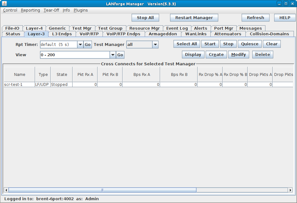The height and width of the screenshot is (203, 297).
Task: Sort by the Name column header
Action: click(x=19, y=75)
